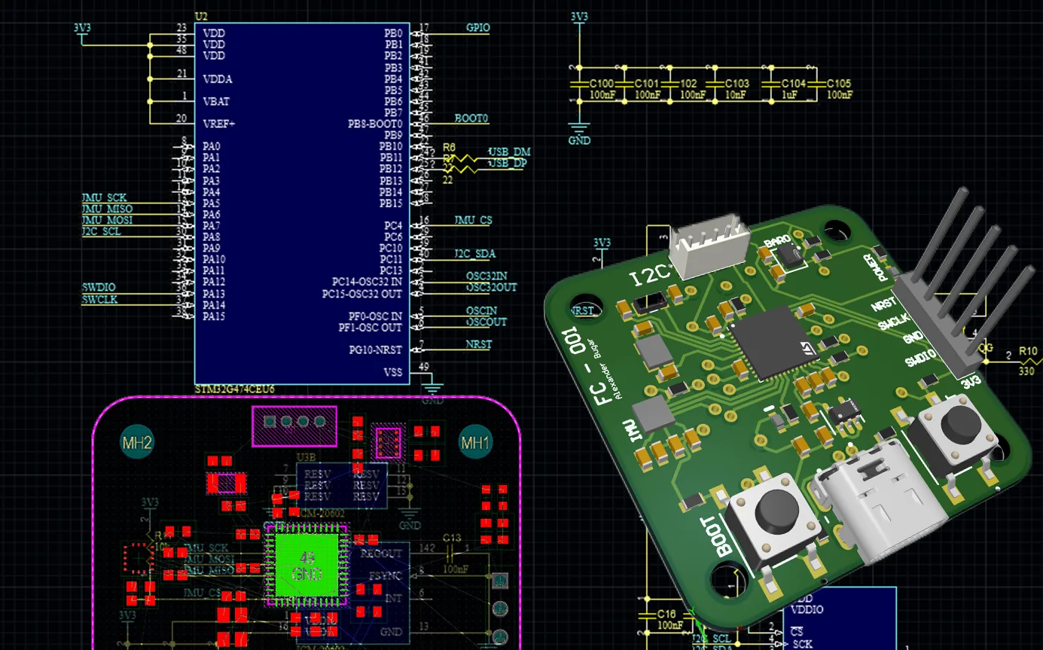
Task: Select the VDDA pin name on U2
Action: tap(218, 79)
